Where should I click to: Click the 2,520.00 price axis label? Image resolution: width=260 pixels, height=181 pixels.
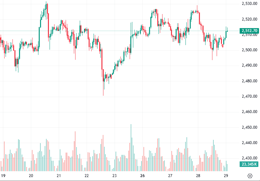click(x=249, y=19)
